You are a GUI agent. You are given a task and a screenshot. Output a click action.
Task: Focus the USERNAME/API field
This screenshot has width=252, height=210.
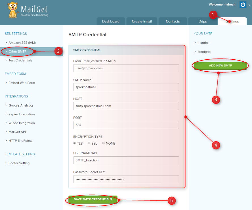pyautogui.click(x=126, y=160)
